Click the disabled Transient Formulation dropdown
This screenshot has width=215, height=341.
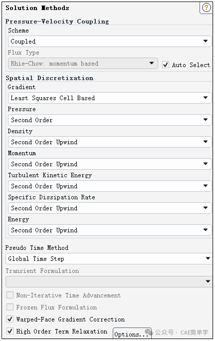(109, 281)
